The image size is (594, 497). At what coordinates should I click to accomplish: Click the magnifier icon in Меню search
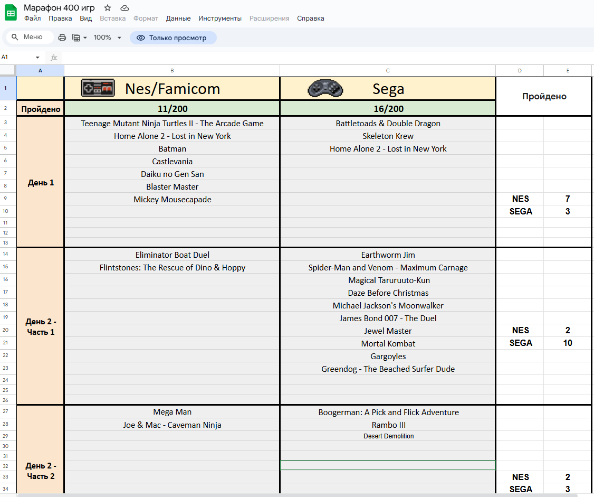(14, 37)
